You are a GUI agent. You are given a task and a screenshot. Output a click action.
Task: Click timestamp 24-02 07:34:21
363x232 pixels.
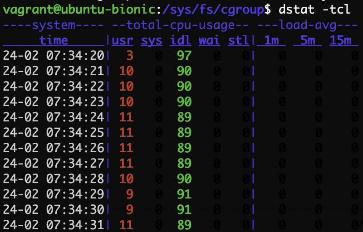(54, 71)
